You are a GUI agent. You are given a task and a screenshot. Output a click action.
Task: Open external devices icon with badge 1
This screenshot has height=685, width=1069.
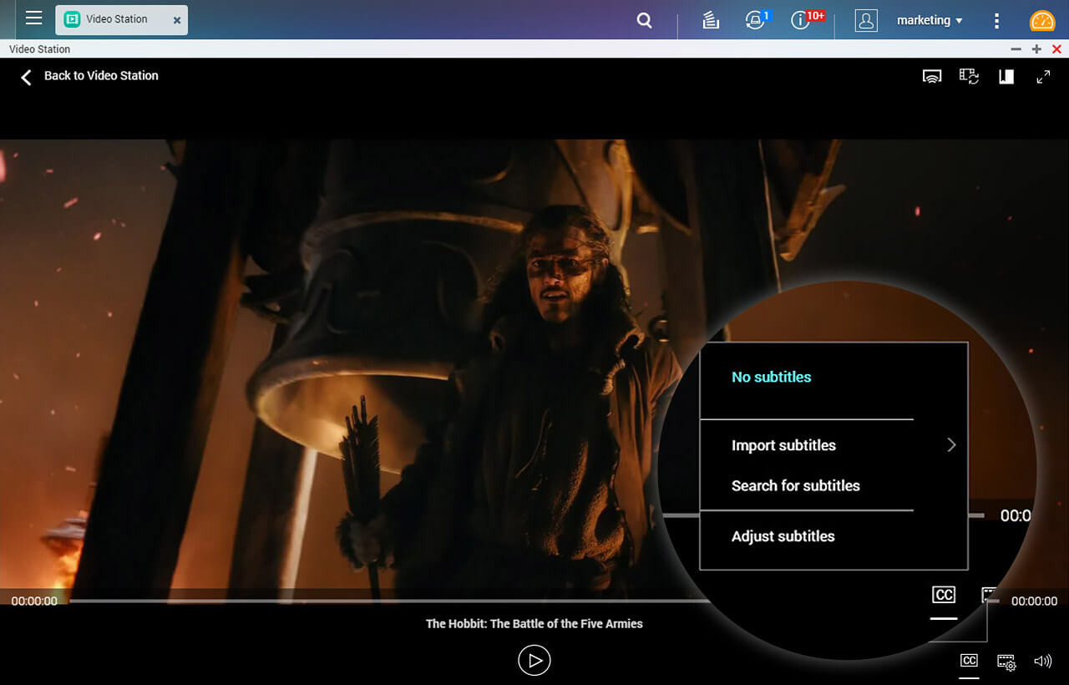pyautogui.click(x=756, y=20)
